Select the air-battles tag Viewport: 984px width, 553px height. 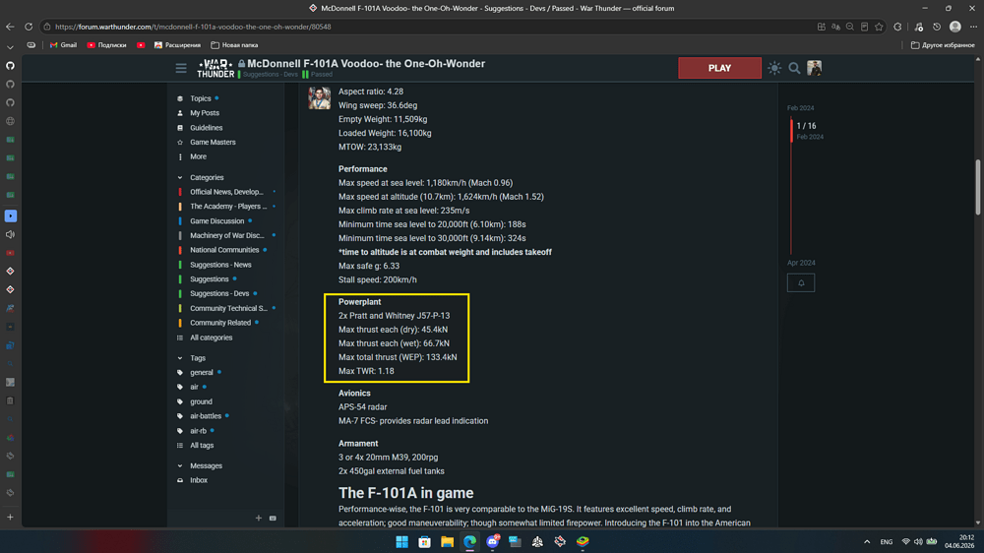pyautogui.click(x=206, y=416)
